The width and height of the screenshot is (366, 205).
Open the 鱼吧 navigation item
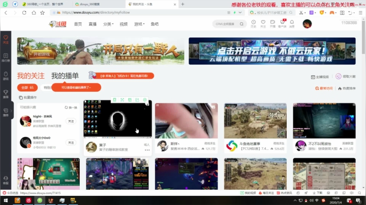[155, 24]
